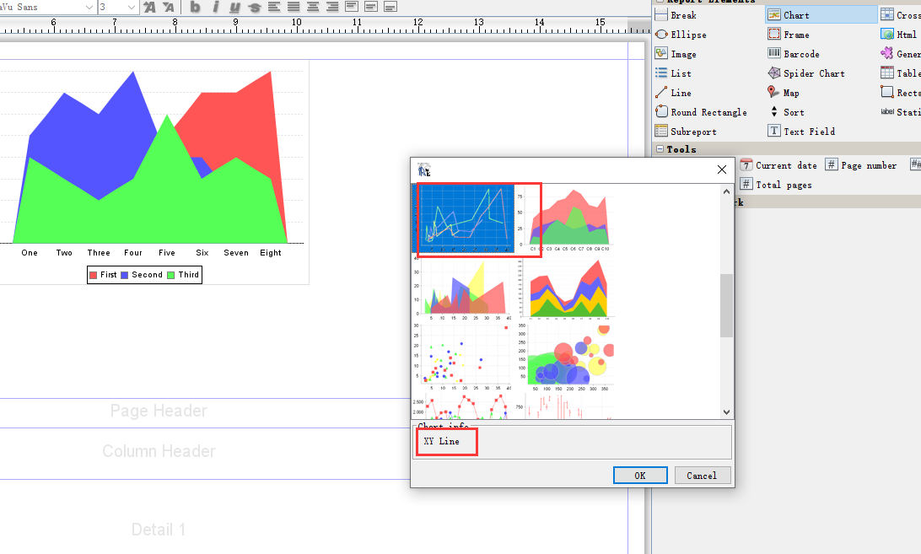The width and height of the screenshot is (921, 554).
Task: Select the Ellipse element in palette
Action: (x=681, y=35)
